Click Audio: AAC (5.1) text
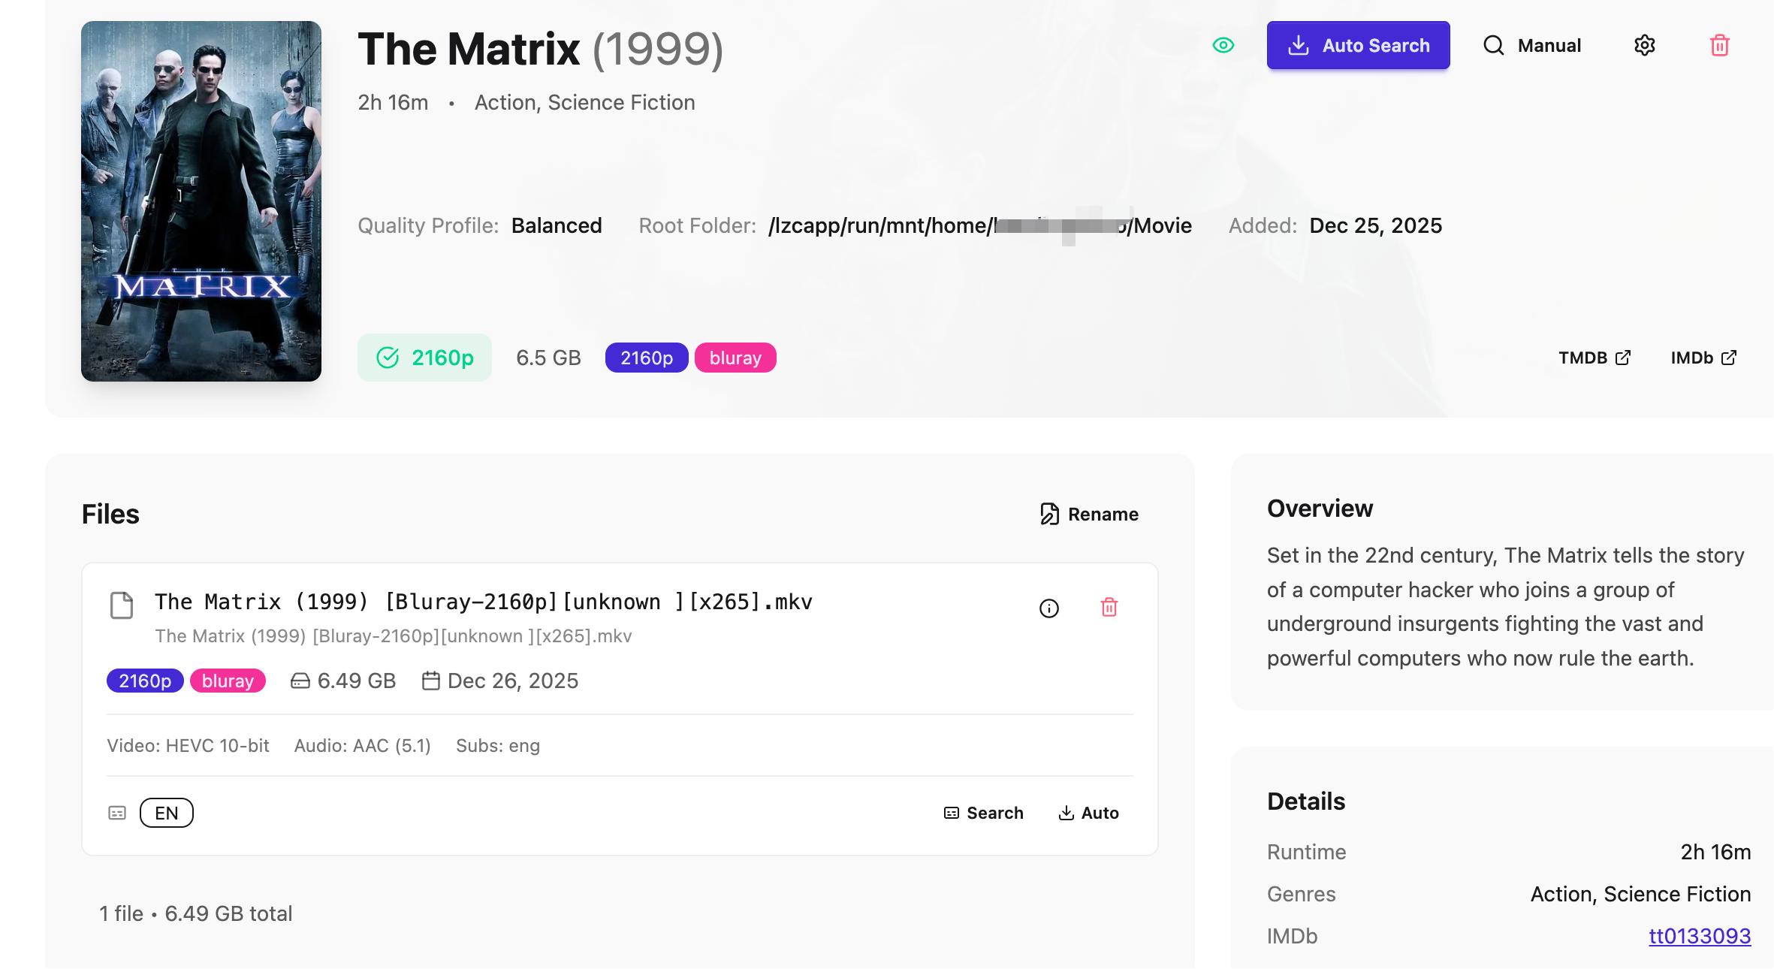Image resolution: width=1774 pixels, height=969 pixels. 363,745
